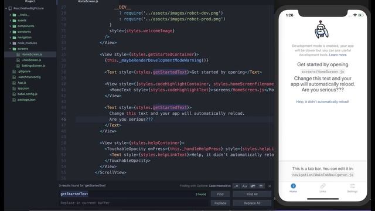Click the .gitignore file icon
The image size is (375, 211).
14,72
